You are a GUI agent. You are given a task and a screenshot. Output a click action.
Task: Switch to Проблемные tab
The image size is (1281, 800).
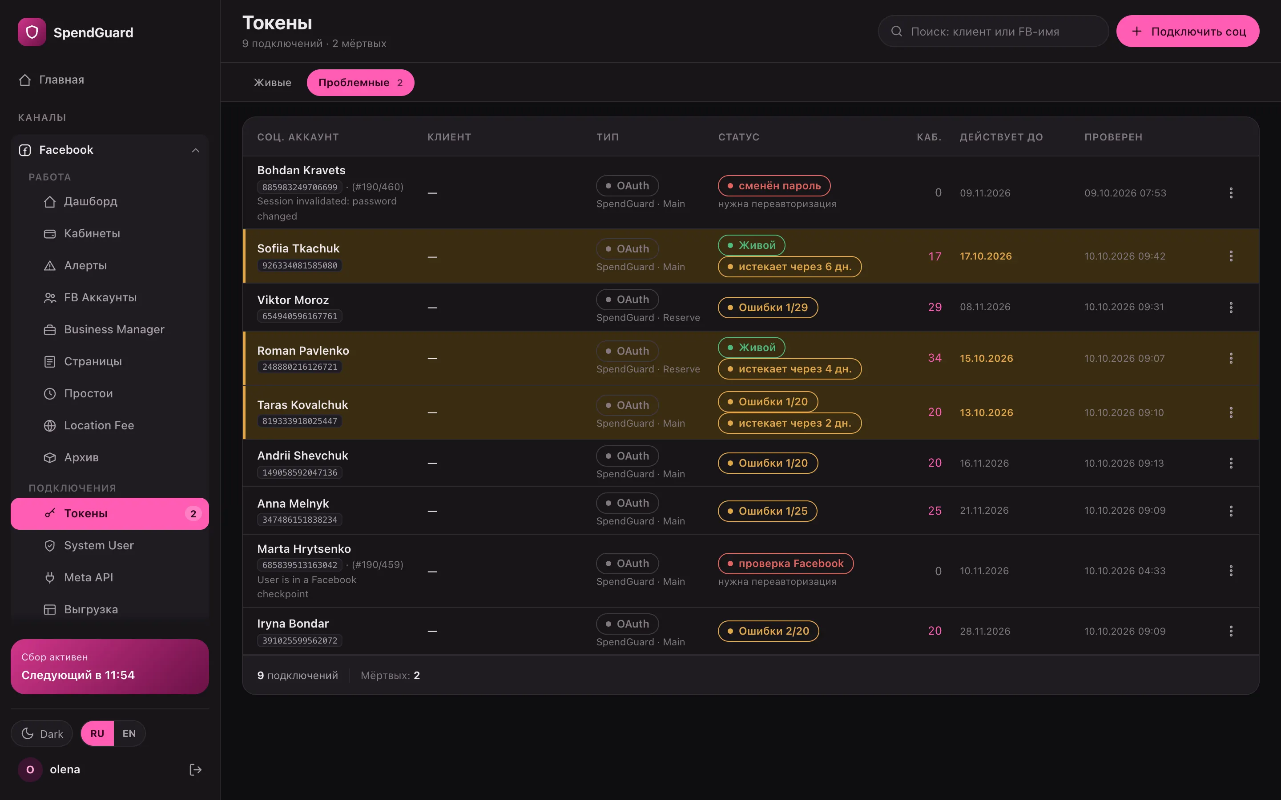pyautogui.click(x=360, y=83)
